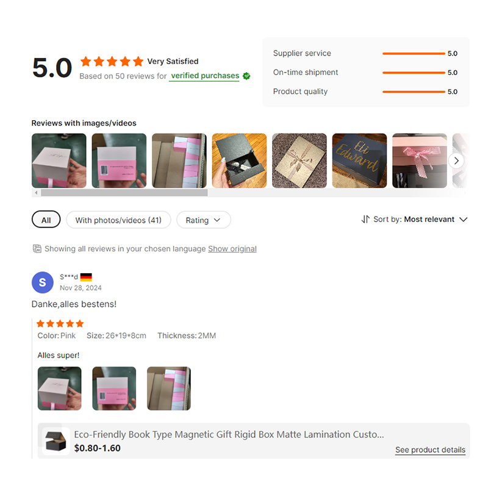Open the Eli Edward box review thumbnail

(359, 160)
